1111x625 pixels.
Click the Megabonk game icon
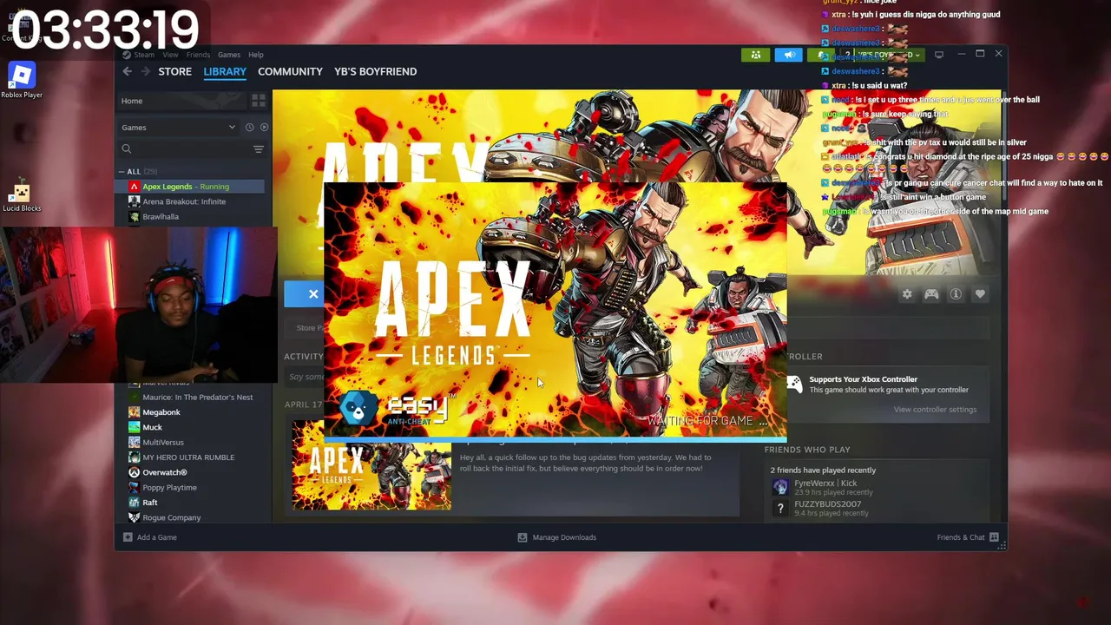[x=134, y=412]
